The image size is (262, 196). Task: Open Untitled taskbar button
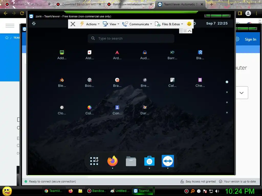pos(120,191)
